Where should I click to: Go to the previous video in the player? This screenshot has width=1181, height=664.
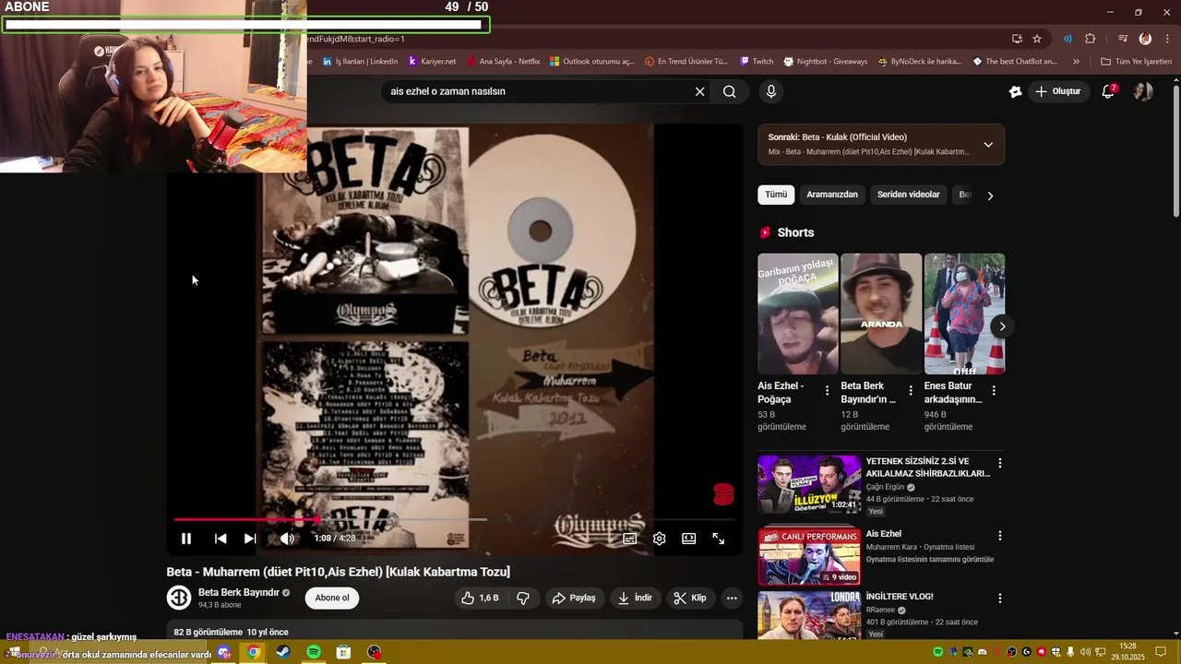pyautogui.click(x=221, y=539)
